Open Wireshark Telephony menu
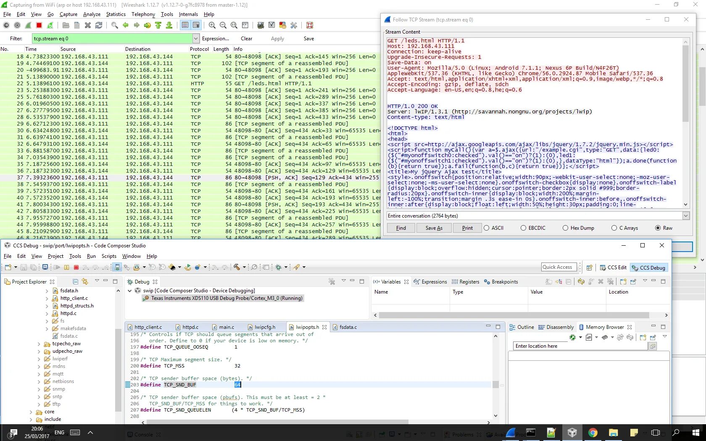Screen dimensions: 706x441 [x=143, y=14]
